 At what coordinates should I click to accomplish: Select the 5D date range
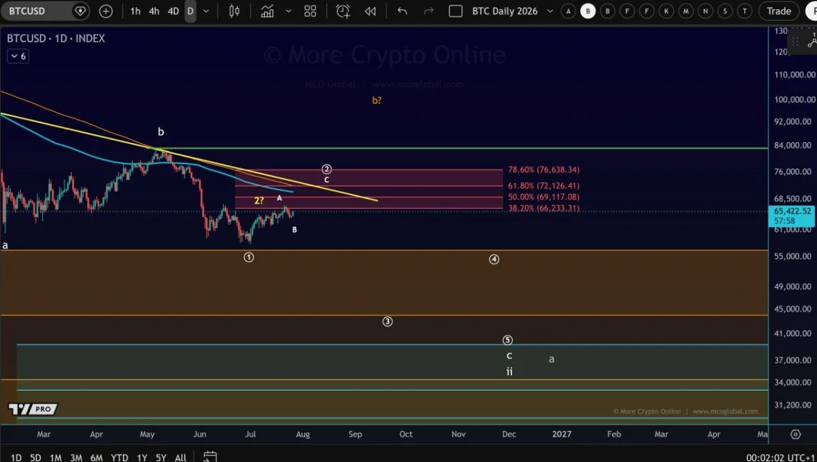point(35,457)
